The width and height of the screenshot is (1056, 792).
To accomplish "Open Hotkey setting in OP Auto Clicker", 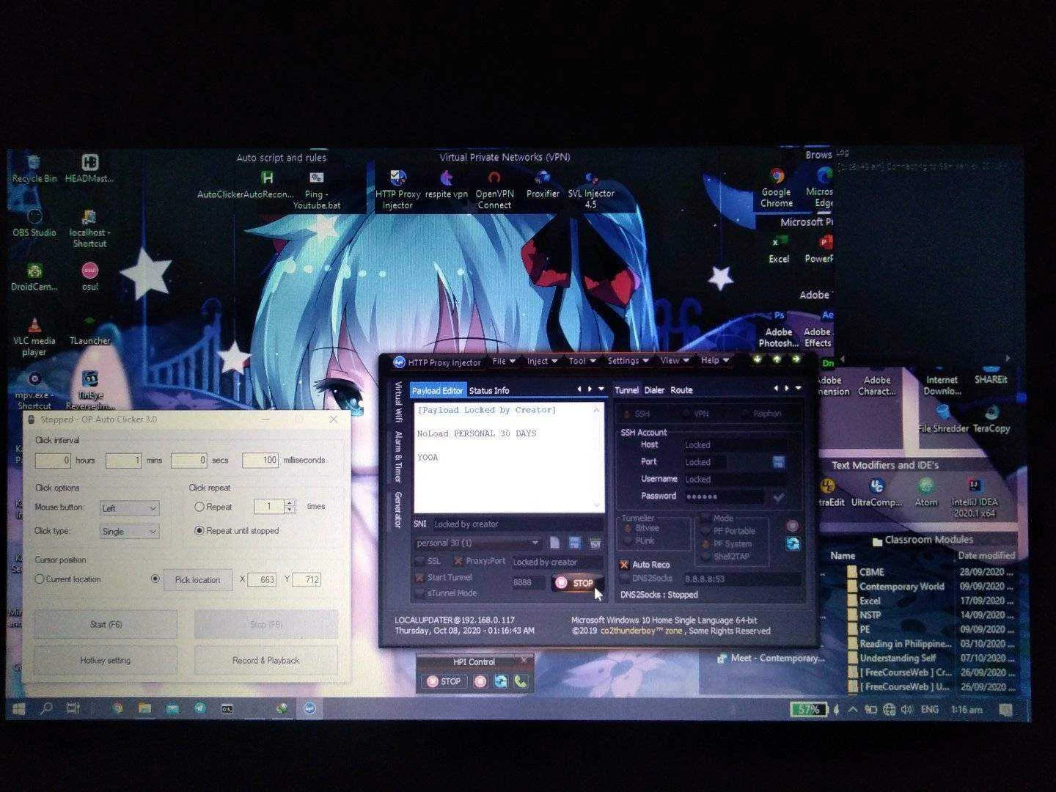I will [106, 660].
